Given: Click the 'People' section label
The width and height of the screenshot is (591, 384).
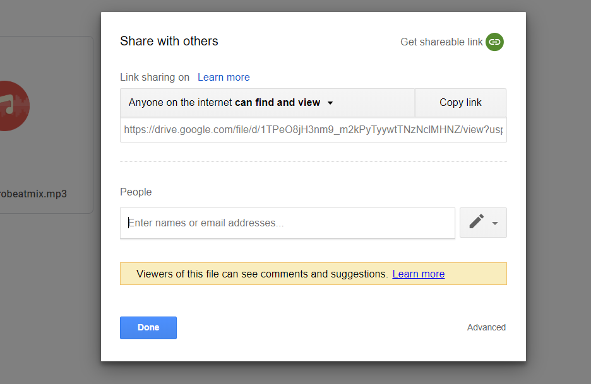Looking at the screenshot, I should click(x=136, y=192).
